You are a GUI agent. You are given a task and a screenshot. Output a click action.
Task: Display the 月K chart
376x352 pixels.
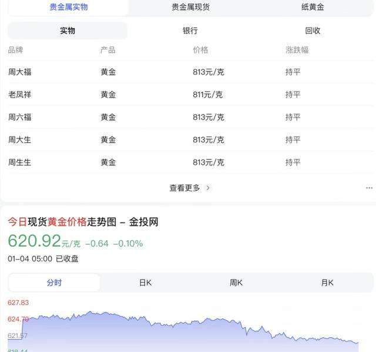[327, 283]
